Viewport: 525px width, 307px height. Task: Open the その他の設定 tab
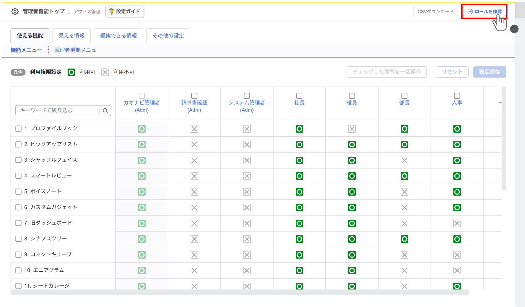[x=168, y=36]
